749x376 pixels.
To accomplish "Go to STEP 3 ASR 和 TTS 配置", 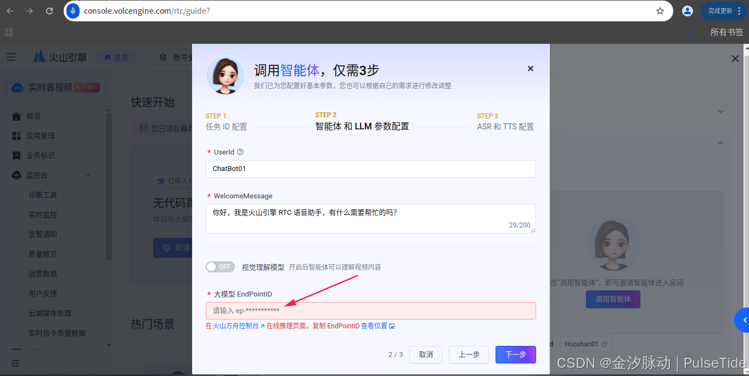I will coord(505,122).
